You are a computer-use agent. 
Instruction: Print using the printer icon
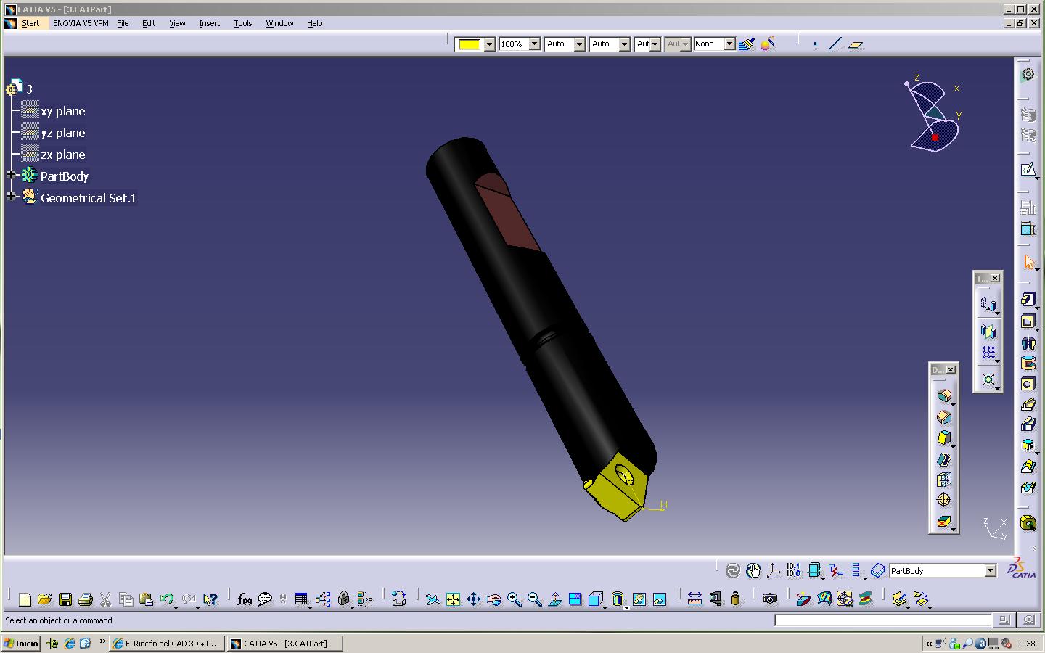pyautogui.click(x=86, y=599)
